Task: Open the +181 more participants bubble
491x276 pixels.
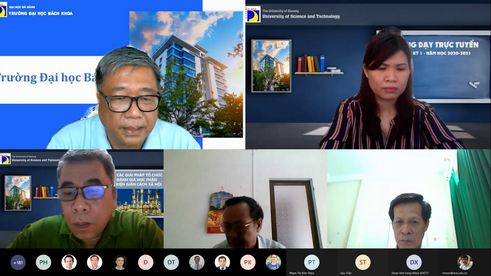Action: pyautogui.click(x=18, y=263)
